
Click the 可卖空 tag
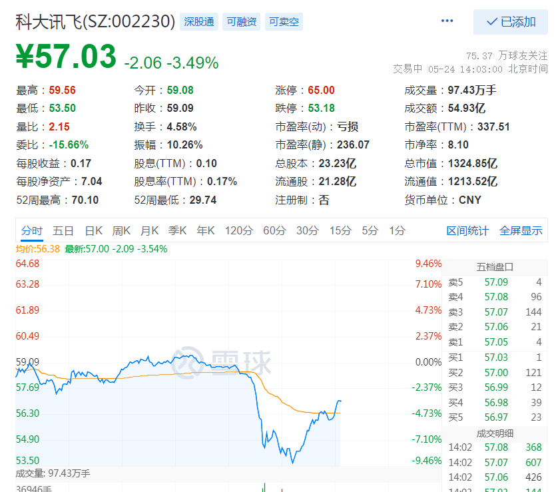click(284, 22)
